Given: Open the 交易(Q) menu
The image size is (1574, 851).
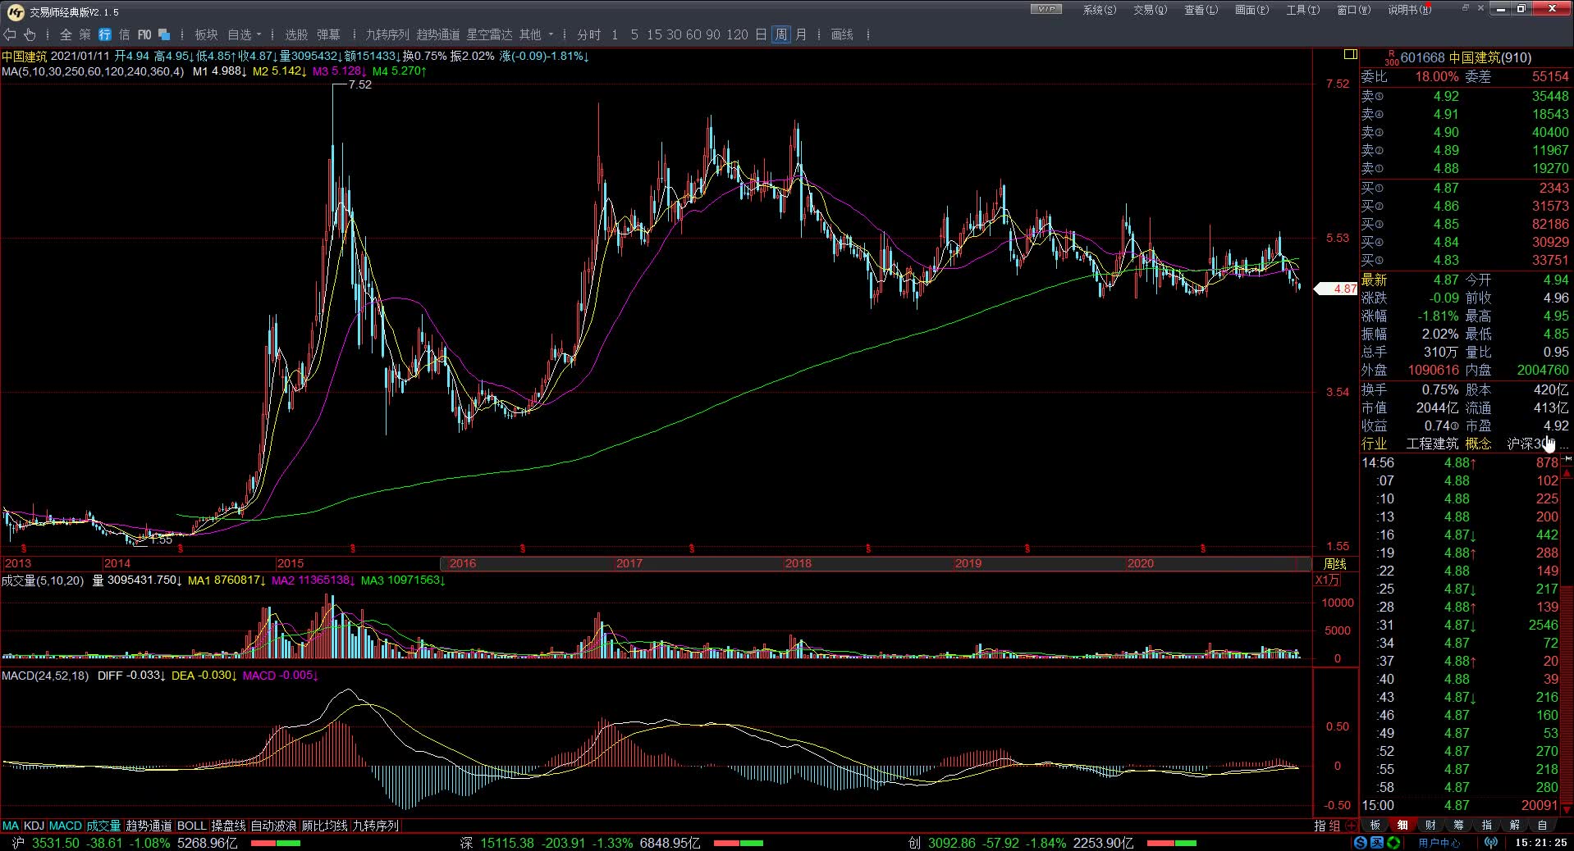Looking at the screenshot, I should point(1150,10).
